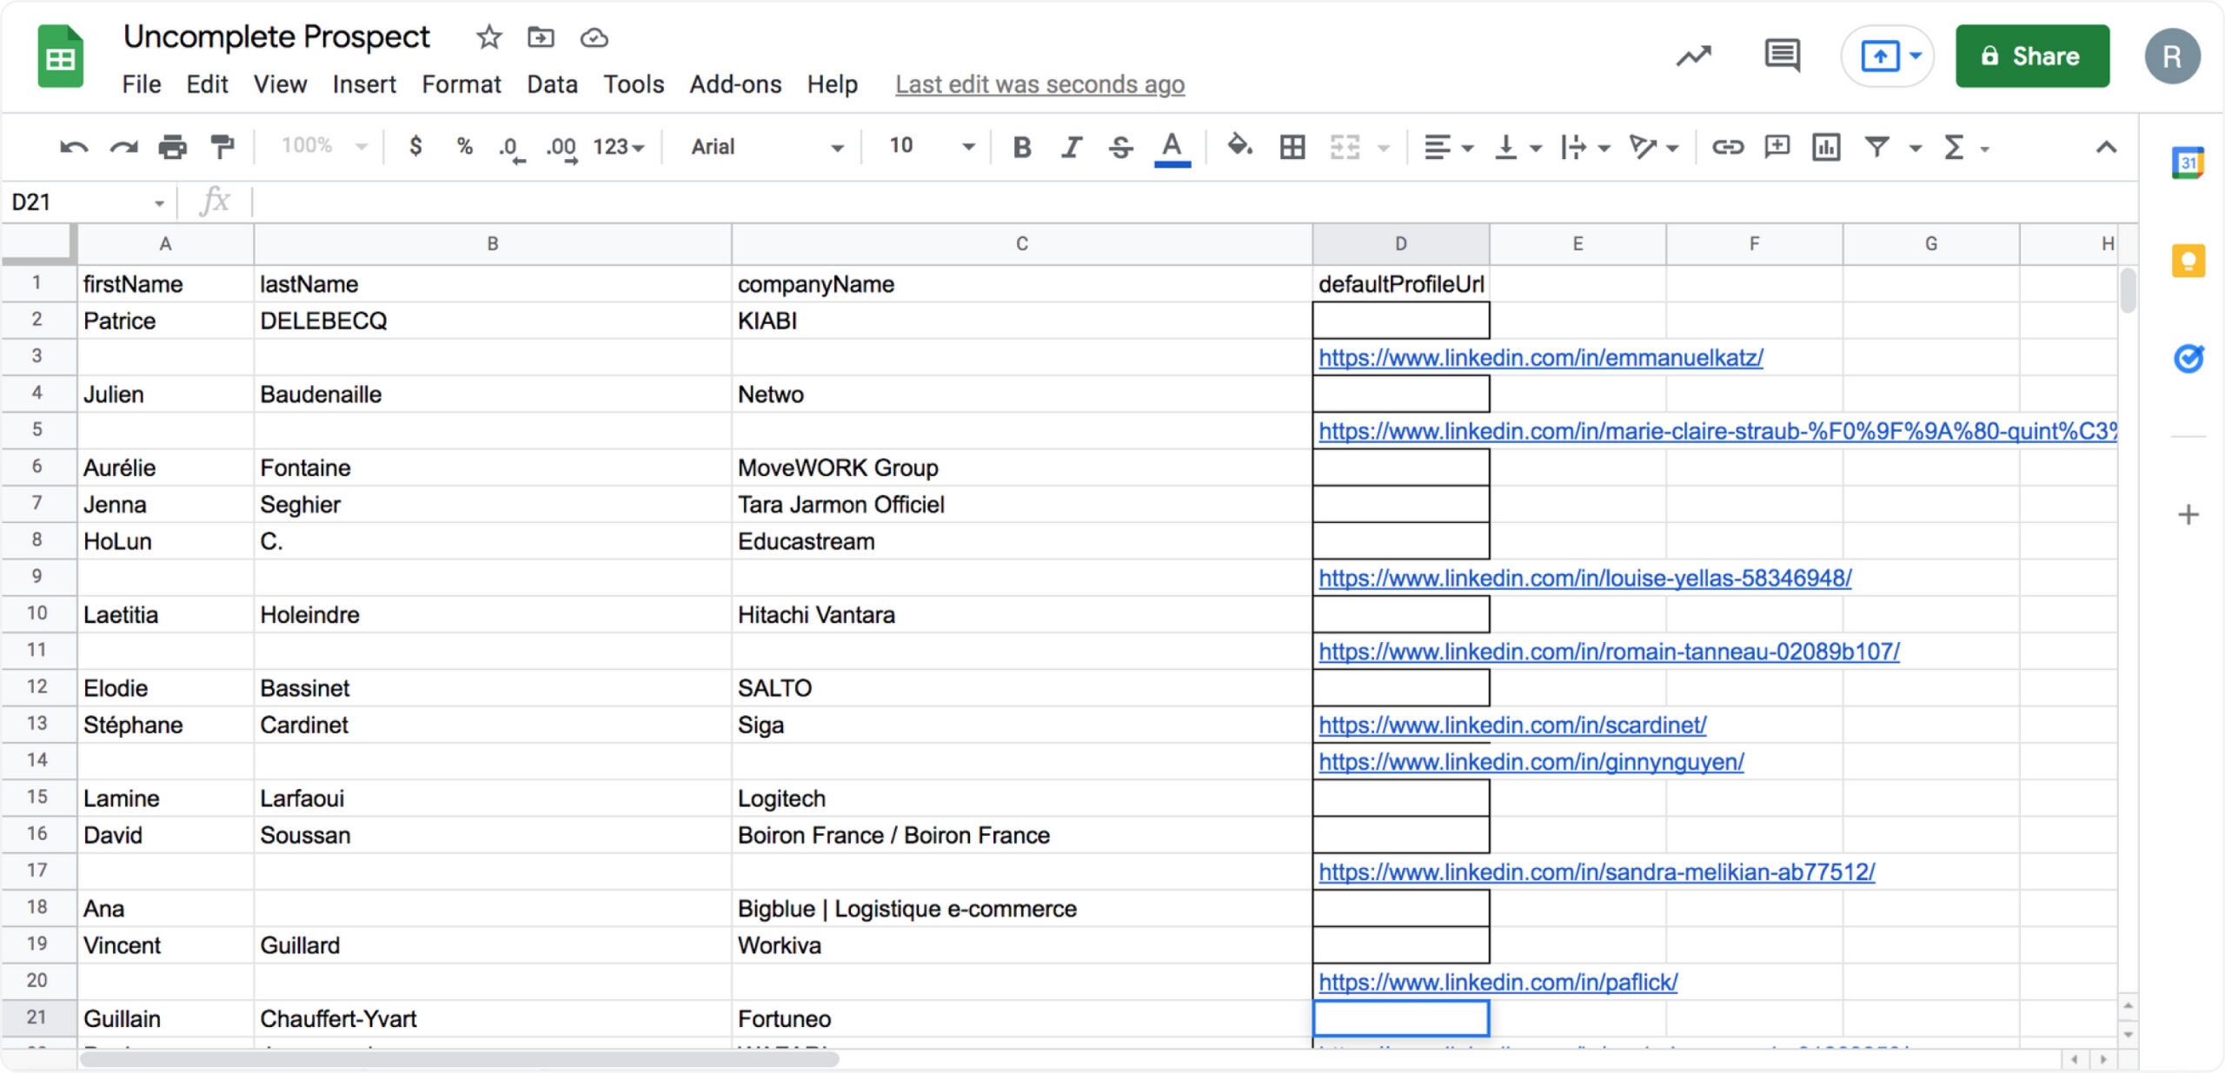
Task: Apply percent format
Action: click(x=465, y=146)
